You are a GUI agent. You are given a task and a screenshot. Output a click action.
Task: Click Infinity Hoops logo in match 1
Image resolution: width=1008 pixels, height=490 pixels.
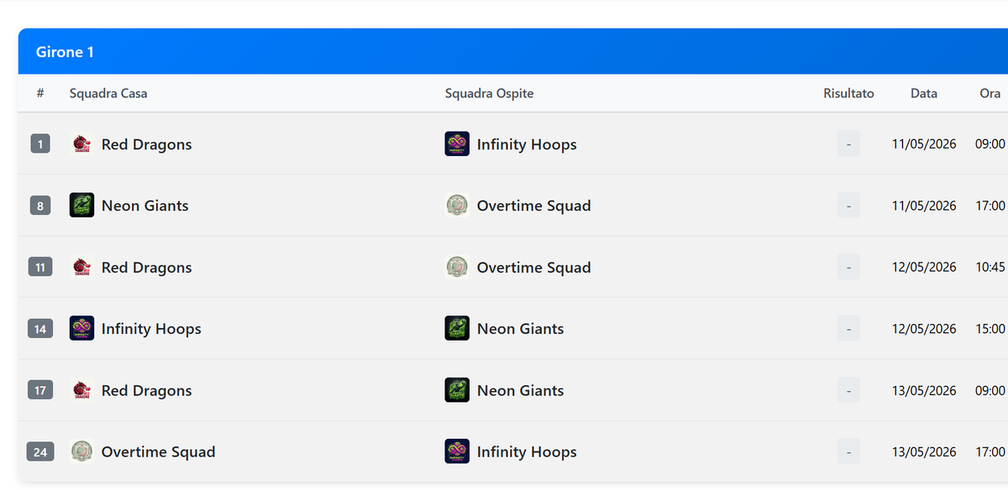click(x=457, y=144)
